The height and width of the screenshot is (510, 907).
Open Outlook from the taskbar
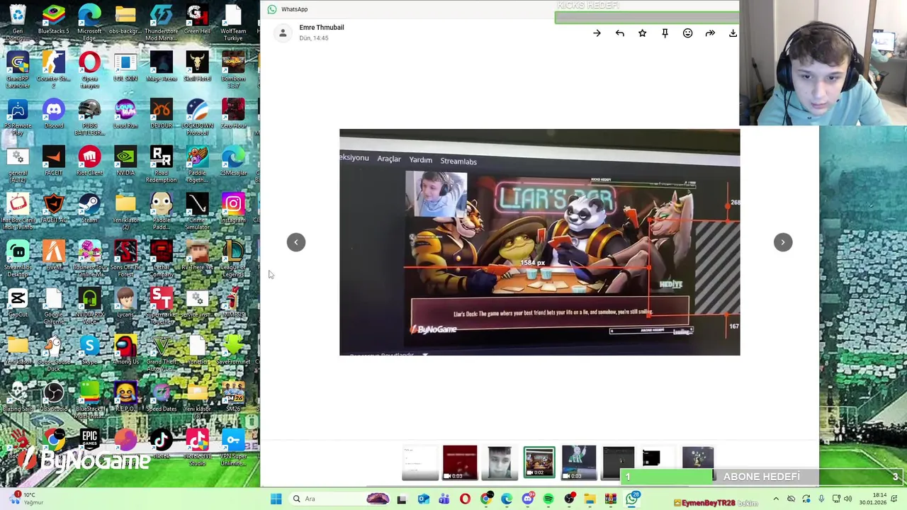coord(423,499)
